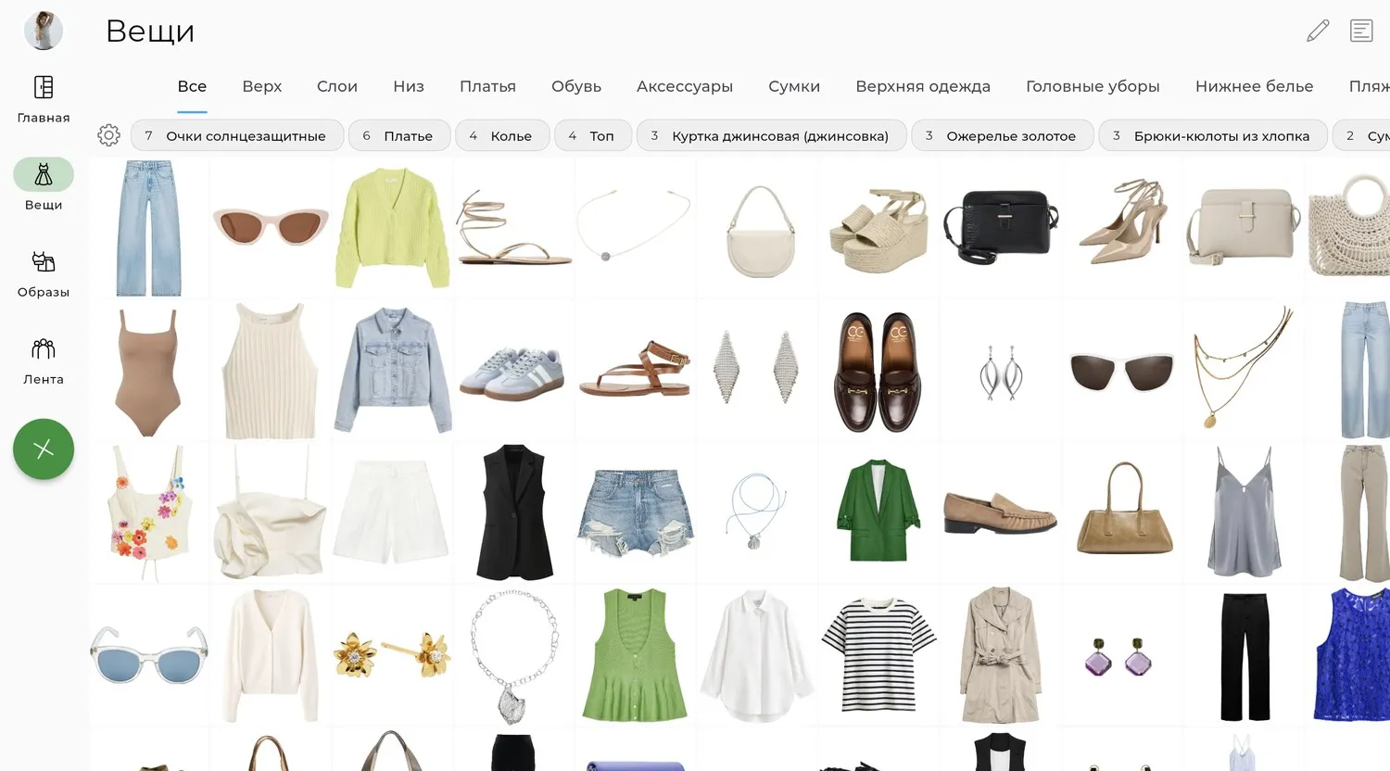Select the Все tab
The image size is (1390, 771).
[192, 86]
